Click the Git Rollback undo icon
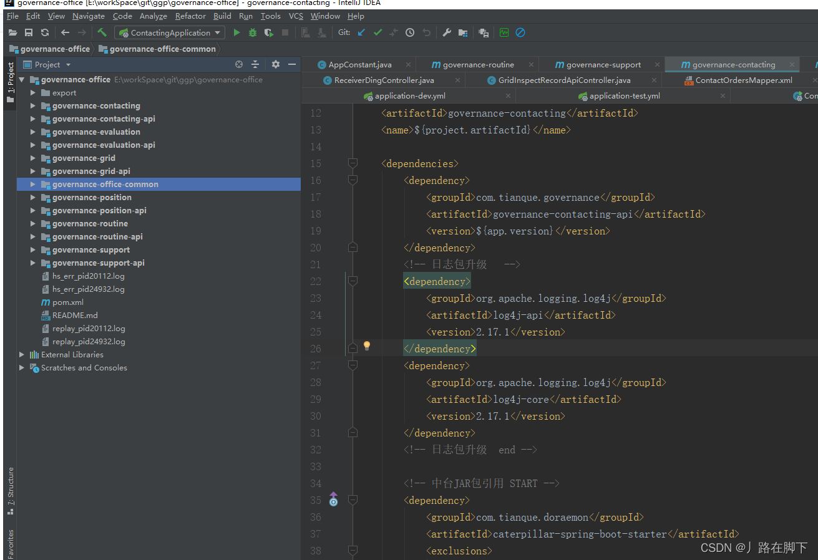This screenshot has width=818, height=560. click(426, 32)
